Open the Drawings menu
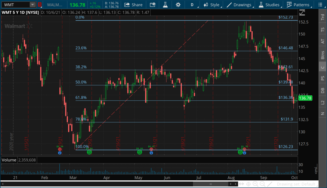Image resolution: width=327 pixels, height=188 pixels. 239,5
